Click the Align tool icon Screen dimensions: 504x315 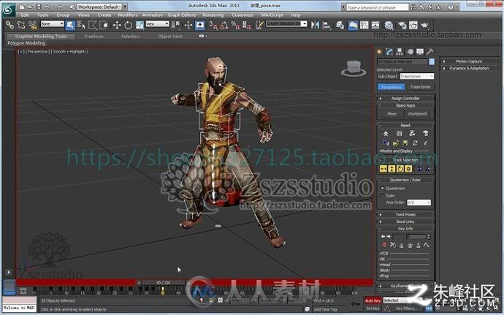[327, 25]
